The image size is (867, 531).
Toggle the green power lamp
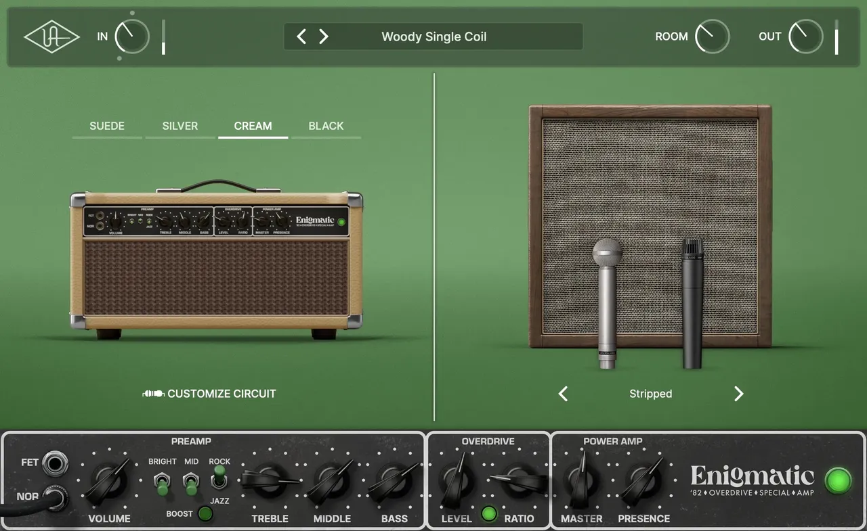tap(838, 481)
